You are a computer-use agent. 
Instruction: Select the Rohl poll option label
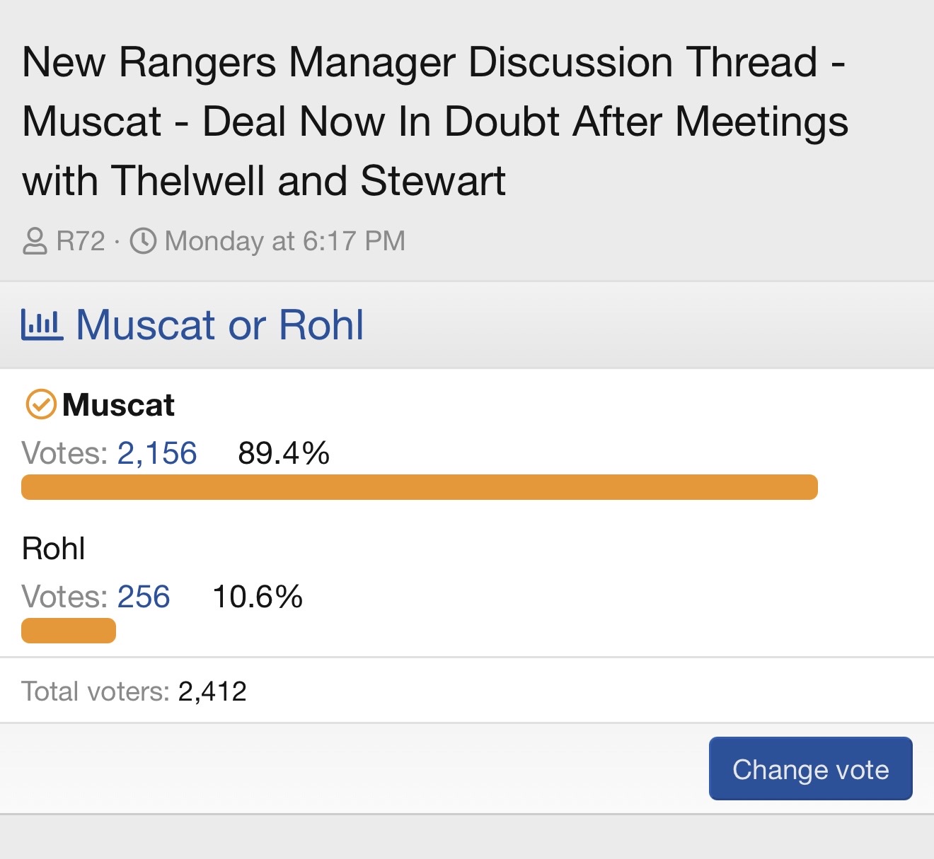[54, 549]
